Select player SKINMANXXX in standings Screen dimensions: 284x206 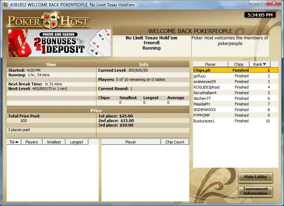point(236,110)
